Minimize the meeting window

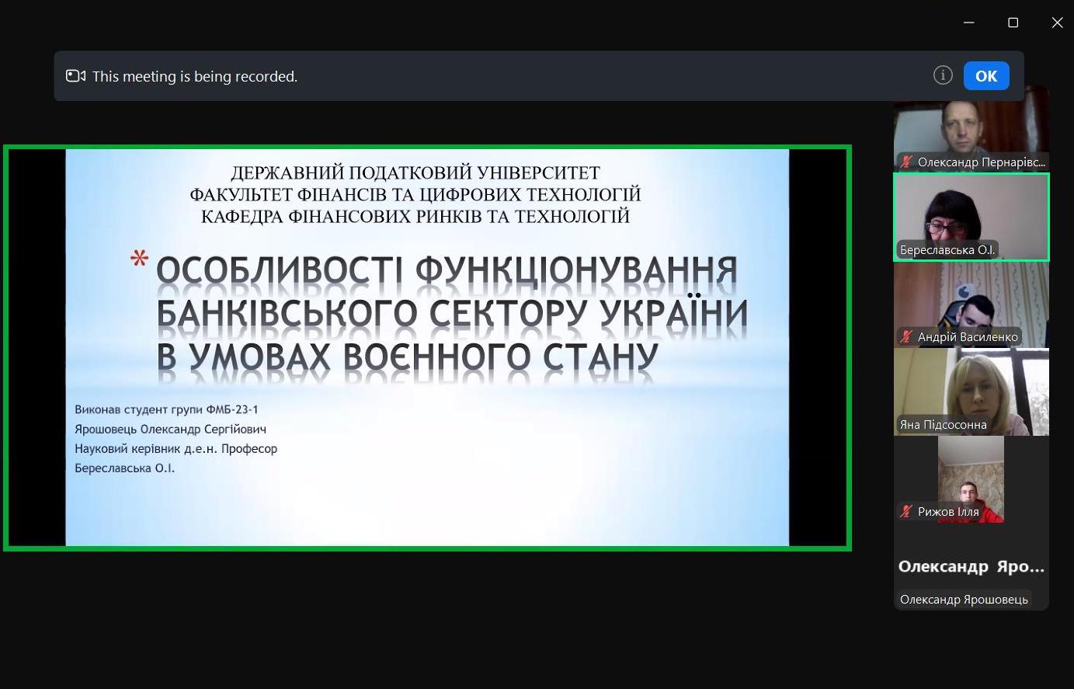click(x=968, y=23)
